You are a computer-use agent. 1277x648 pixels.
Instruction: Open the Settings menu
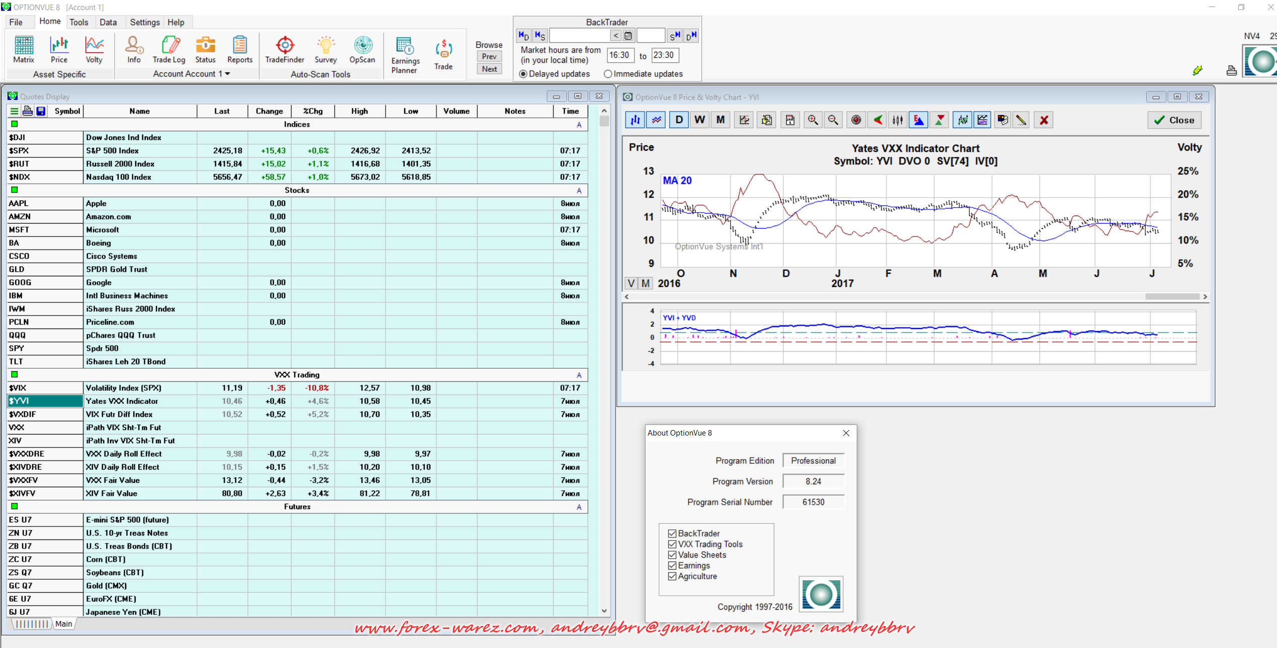[144, 22]
